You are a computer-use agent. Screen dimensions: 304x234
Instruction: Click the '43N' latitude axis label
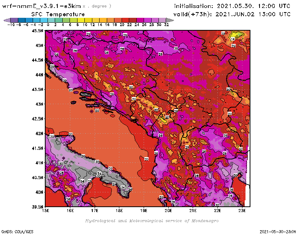point(39,104)
